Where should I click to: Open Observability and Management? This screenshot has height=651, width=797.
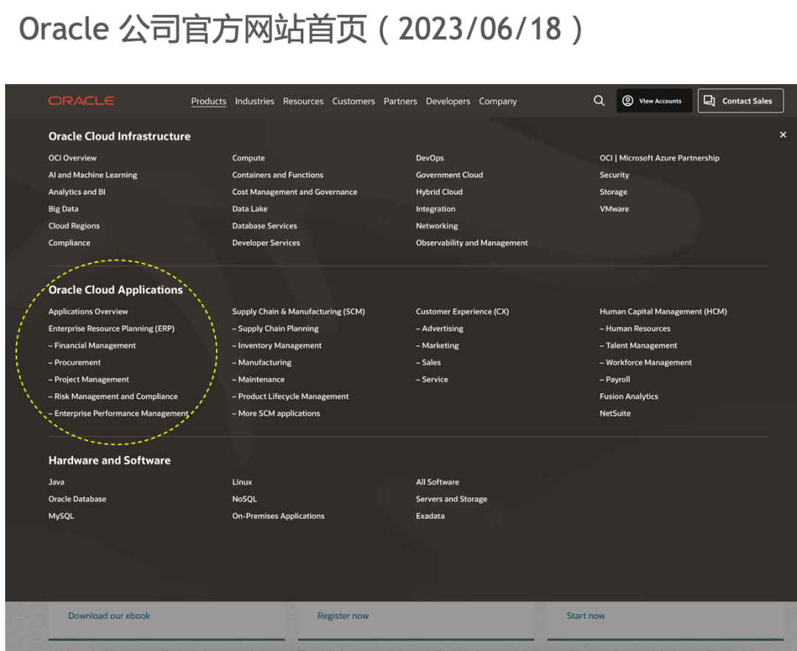472,243
